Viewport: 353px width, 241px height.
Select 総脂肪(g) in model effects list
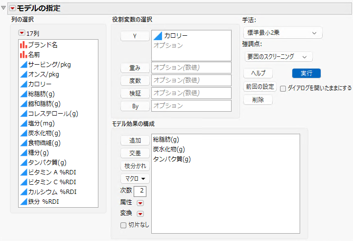pyautogui.click(x=166, y=140)
